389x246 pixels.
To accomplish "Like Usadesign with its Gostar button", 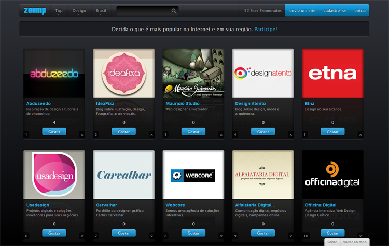I will (x=54, y=233).
